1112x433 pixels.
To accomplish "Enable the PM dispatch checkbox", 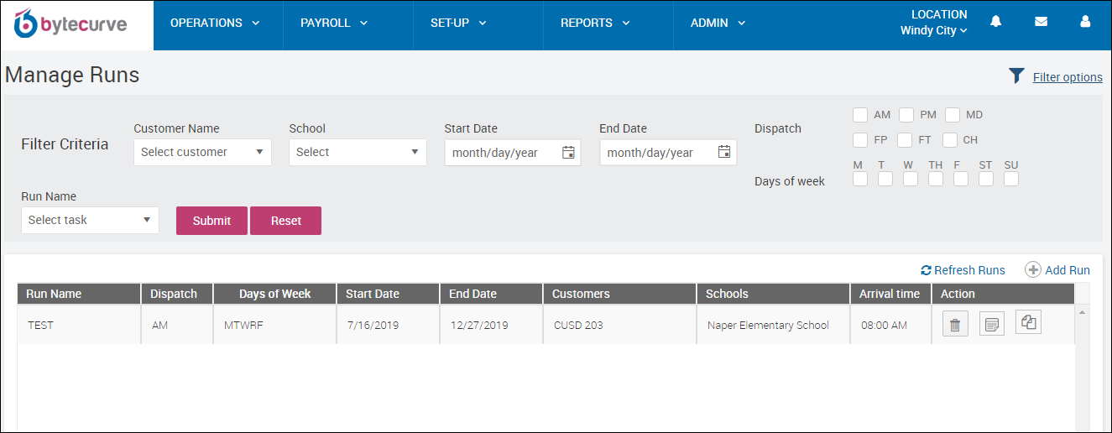I will [906, 115].
